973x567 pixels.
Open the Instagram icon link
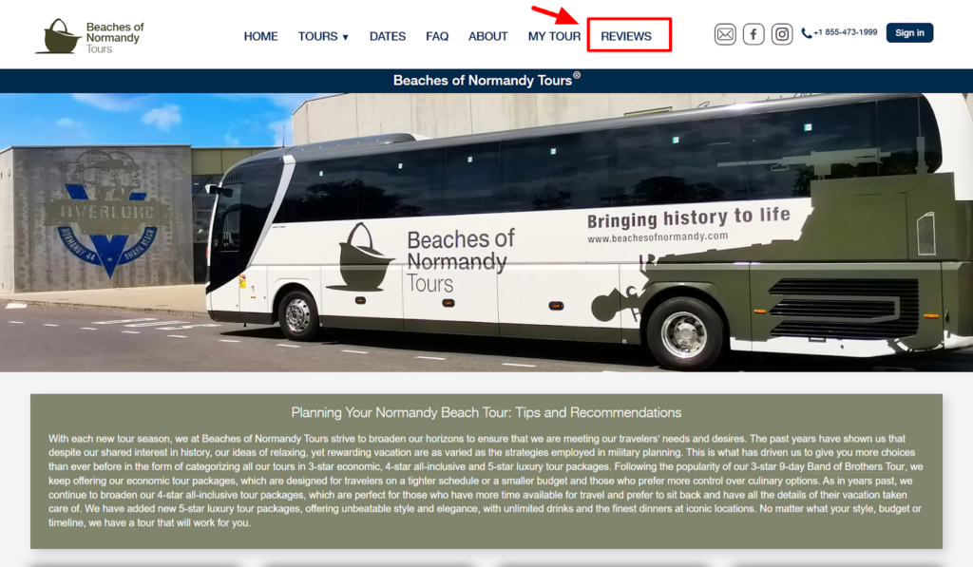(782, 33)
